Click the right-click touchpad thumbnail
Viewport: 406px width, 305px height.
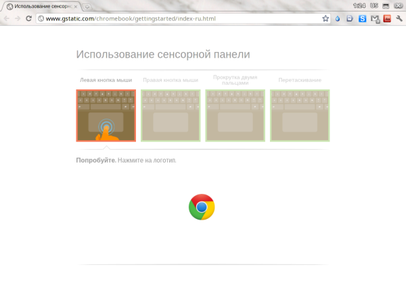(x=171, y=116)
